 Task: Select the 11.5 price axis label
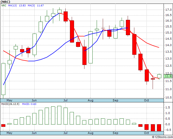click(168, 81)
